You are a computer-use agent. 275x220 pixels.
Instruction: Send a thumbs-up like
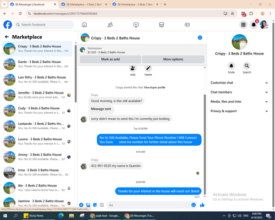click(x=202, y=205)
